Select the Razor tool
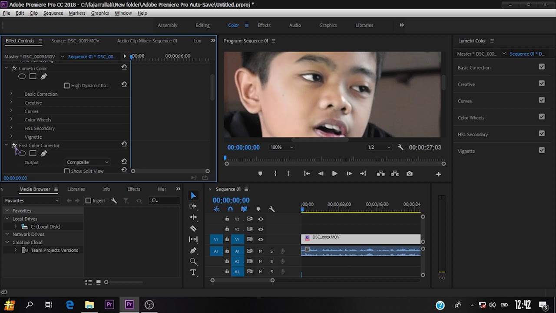The width and height of the screenshot is (556, 313). coord(193,228)
